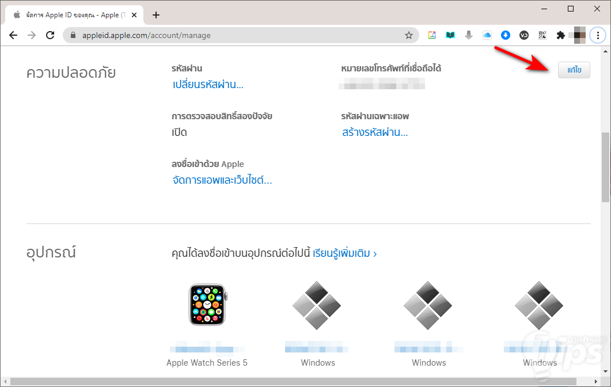Click the browser forward arrow

pyautogui.click(x=32, y=36)
